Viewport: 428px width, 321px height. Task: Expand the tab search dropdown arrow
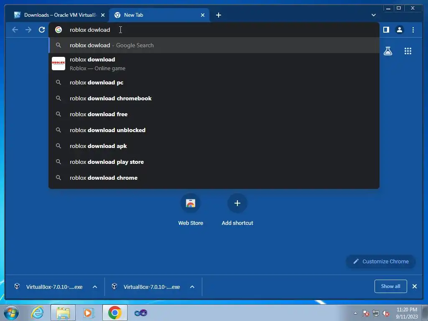[x=373, y=15]
